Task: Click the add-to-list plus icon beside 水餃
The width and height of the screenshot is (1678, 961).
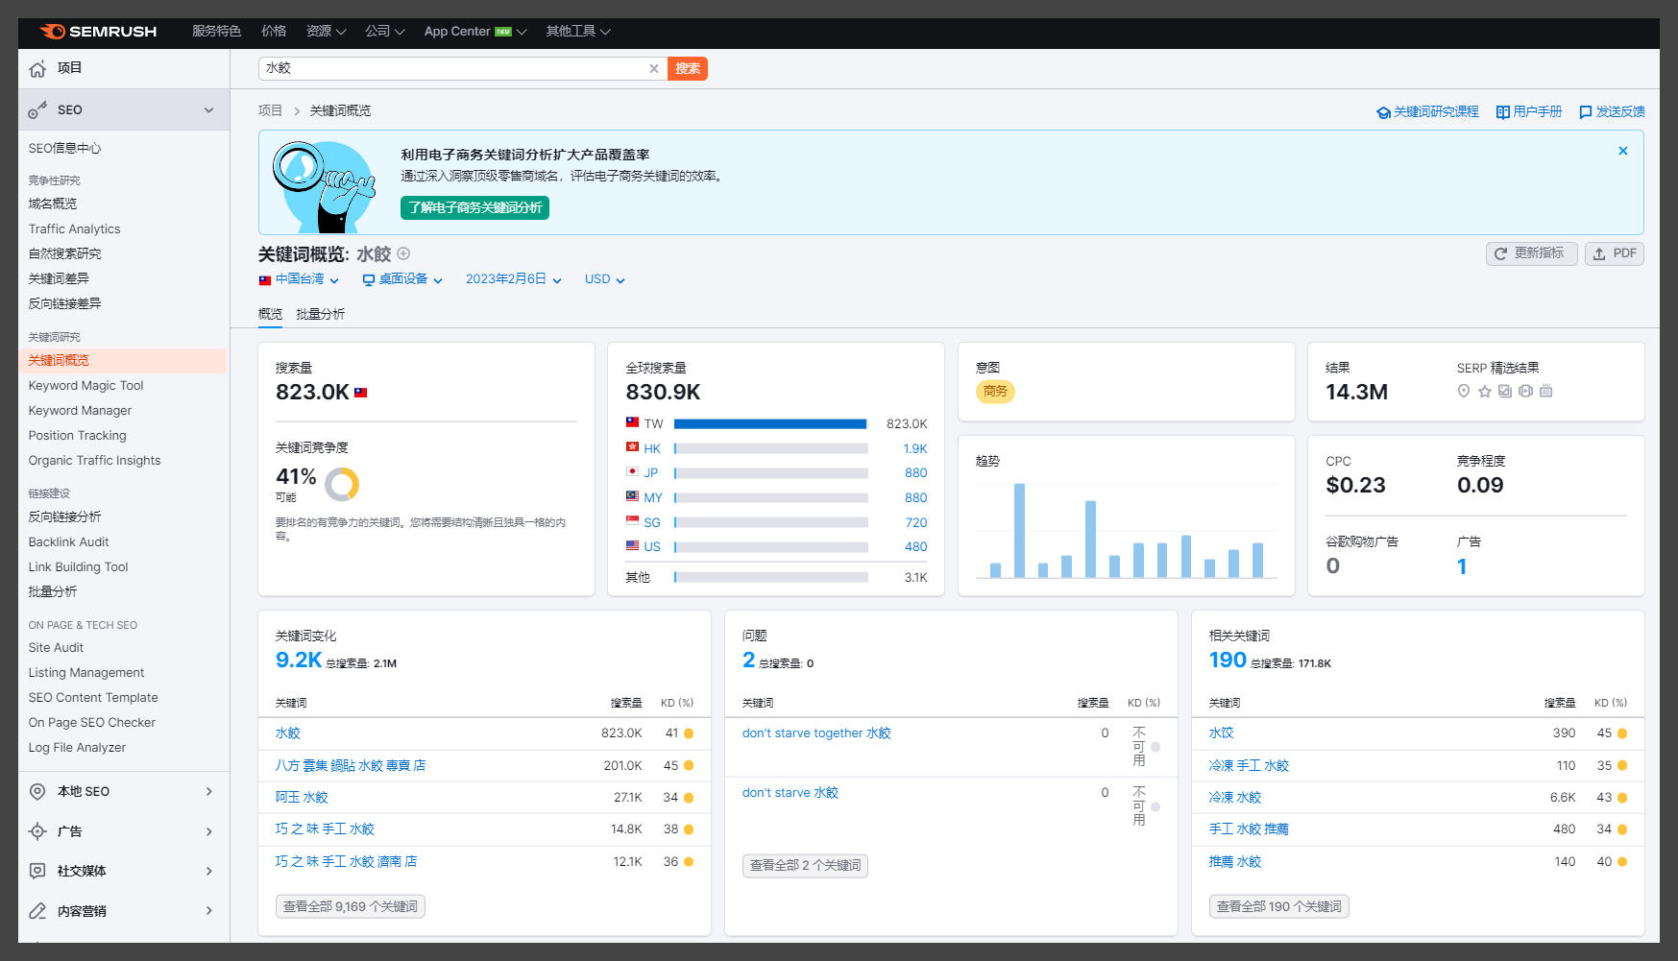Action: [404, 253]
